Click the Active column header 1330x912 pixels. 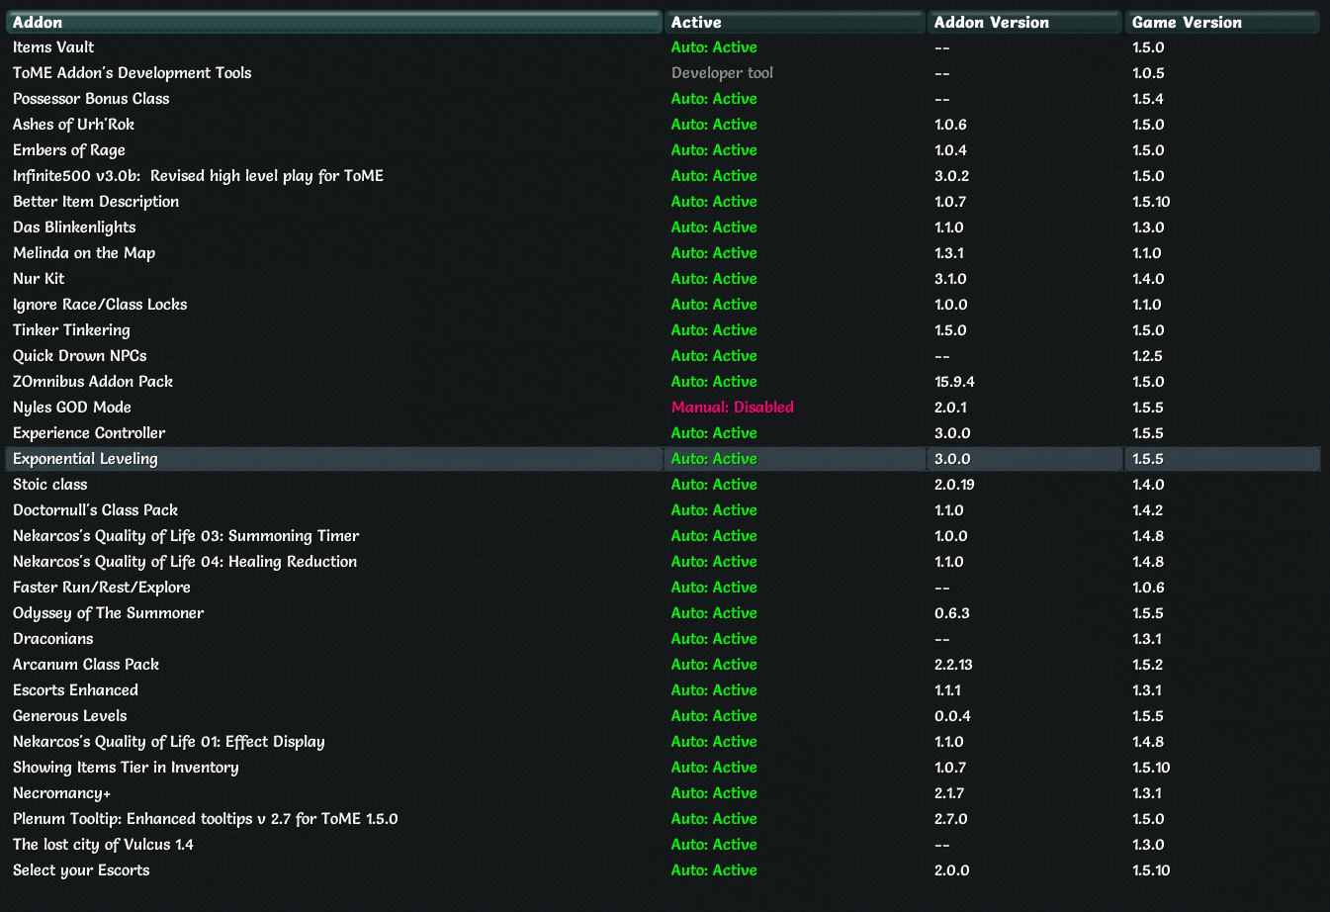click(x=795, y=22)
